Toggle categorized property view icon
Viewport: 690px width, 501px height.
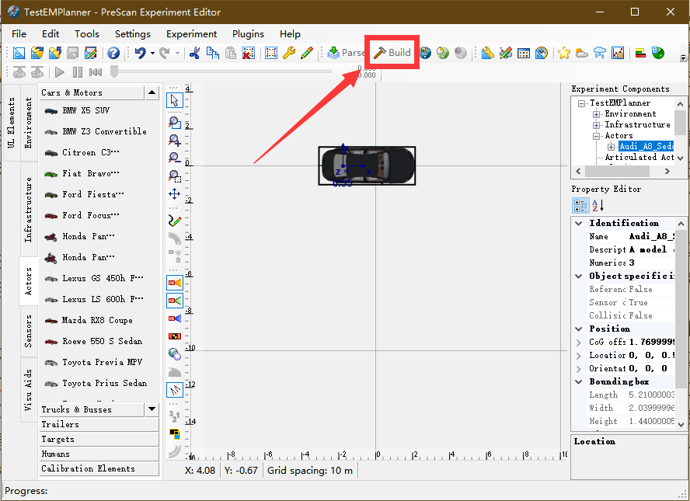tap(580, 205)
